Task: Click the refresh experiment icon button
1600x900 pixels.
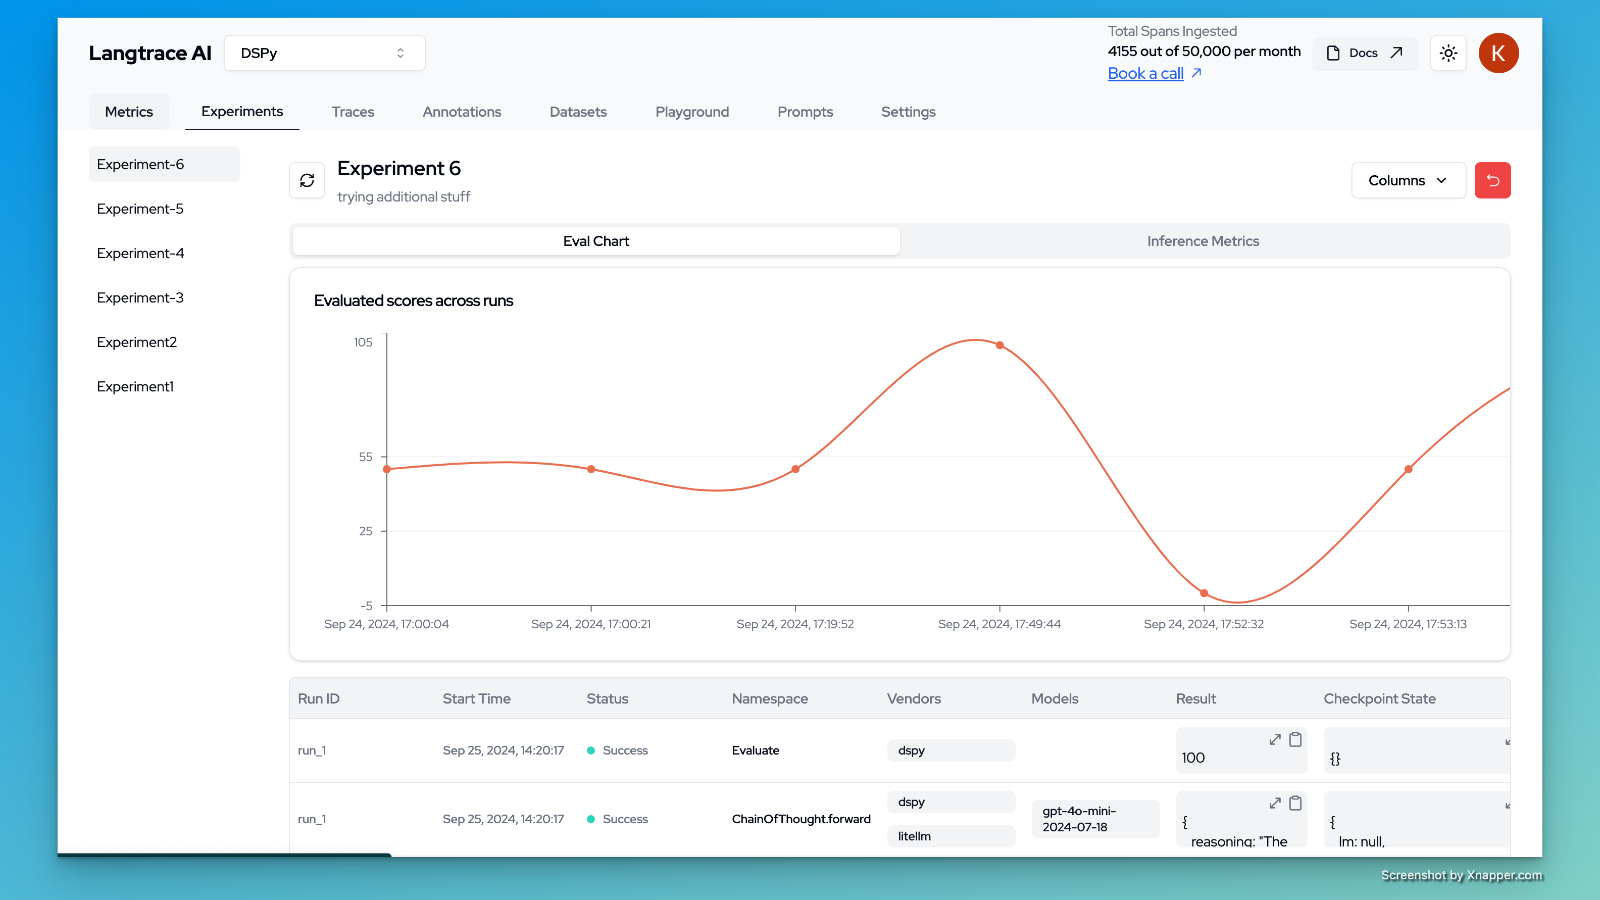Action: click(307, 180)
